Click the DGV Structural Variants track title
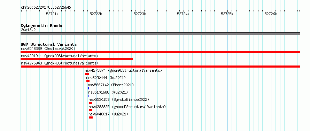This screenshot has height=131, width=310. pos(49,44)
